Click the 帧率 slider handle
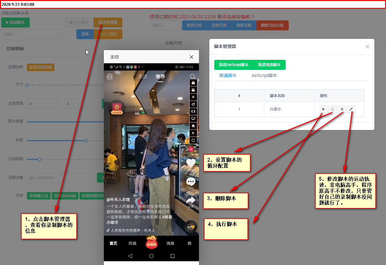 coord(86,141)
